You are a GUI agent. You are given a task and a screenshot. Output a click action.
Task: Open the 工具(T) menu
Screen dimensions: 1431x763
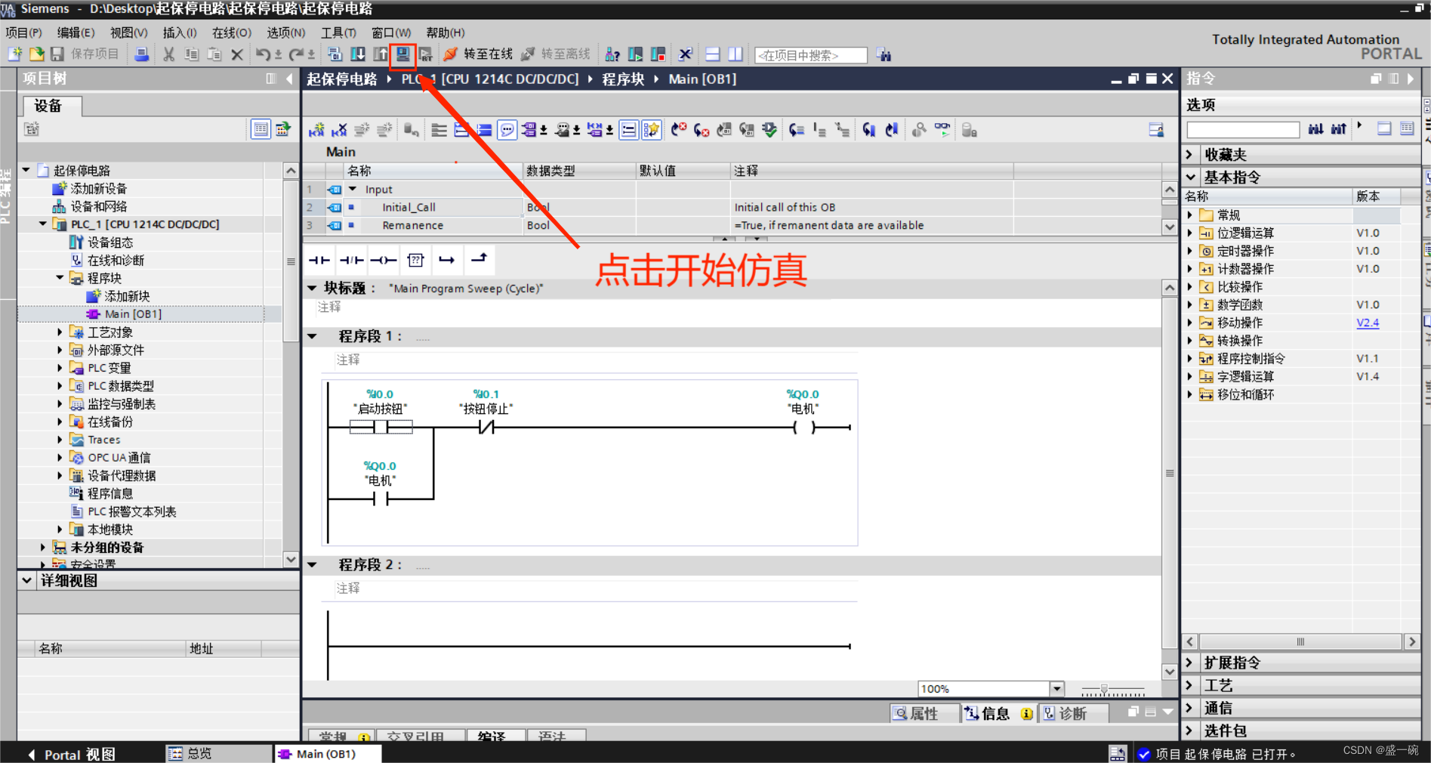(338, 32)
